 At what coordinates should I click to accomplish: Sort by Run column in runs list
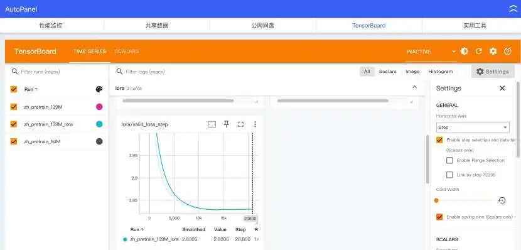pyautogui.click(x=31, y=89)
